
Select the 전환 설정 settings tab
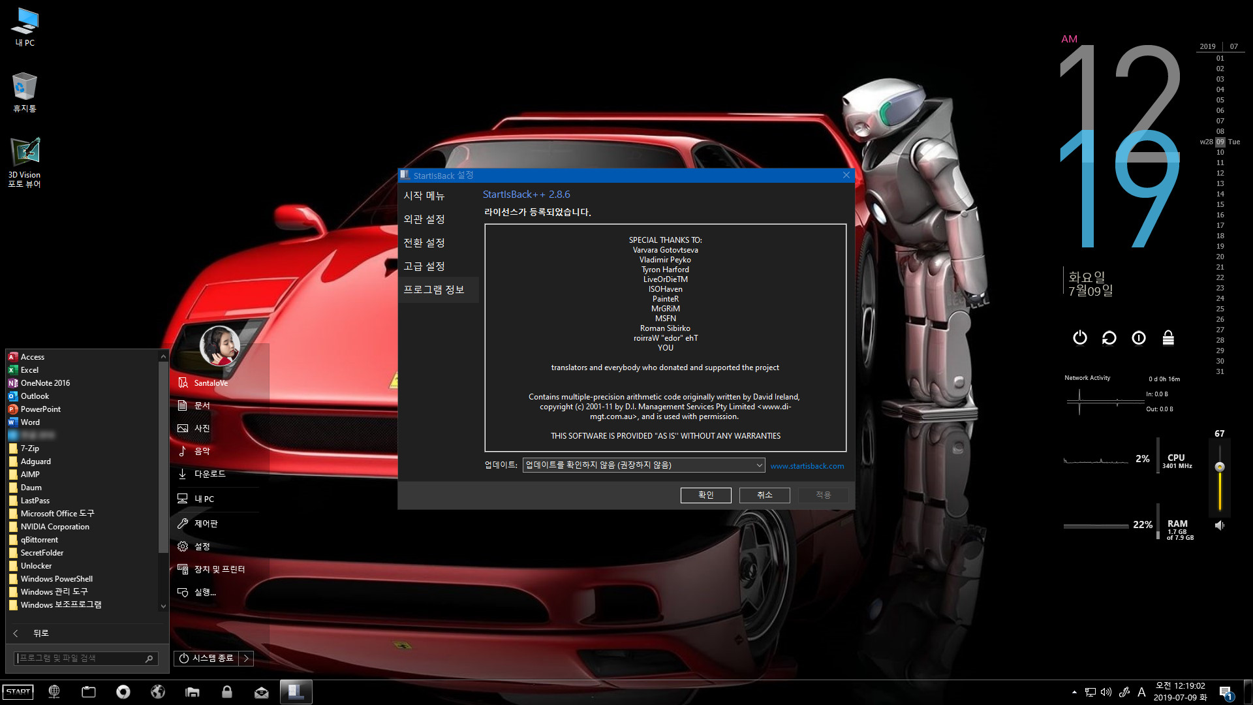439,243
